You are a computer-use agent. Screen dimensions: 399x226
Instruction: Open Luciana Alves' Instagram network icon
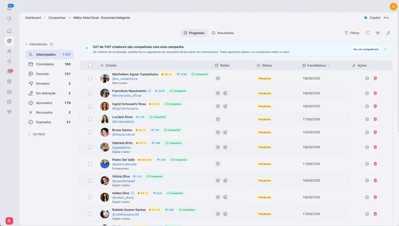pos(218,119)
